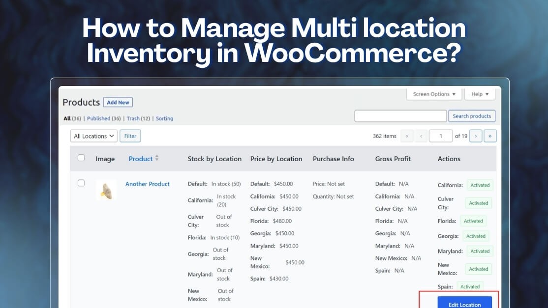Click 'Price: Not set' text

329,184
